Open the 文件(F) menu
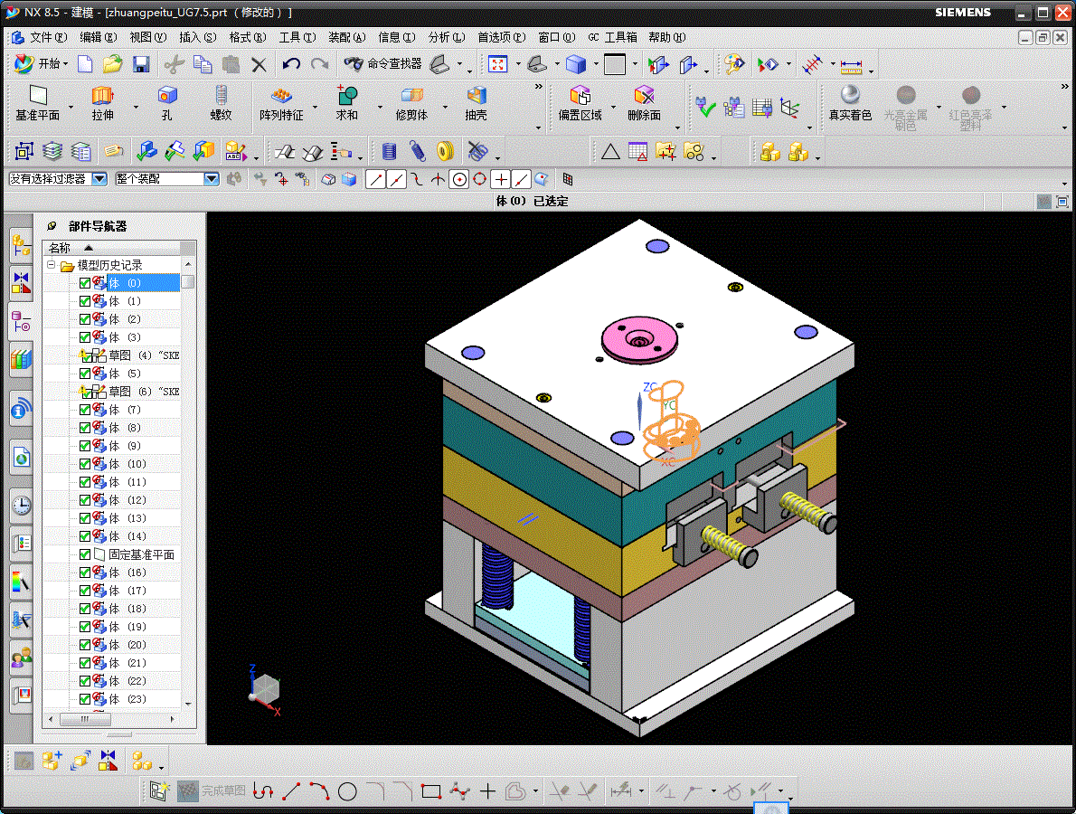This screenshot has width=1076, height=814. 48,37
